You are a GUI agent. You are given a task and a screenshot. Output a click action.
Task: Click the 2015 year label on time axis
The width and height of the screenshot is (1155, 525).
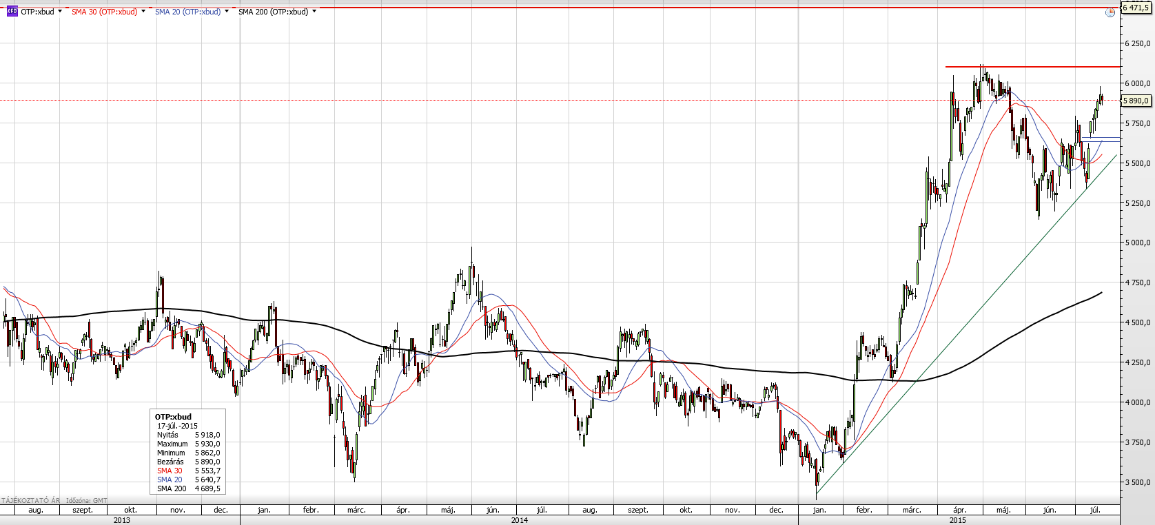click(x=958, y=520)
